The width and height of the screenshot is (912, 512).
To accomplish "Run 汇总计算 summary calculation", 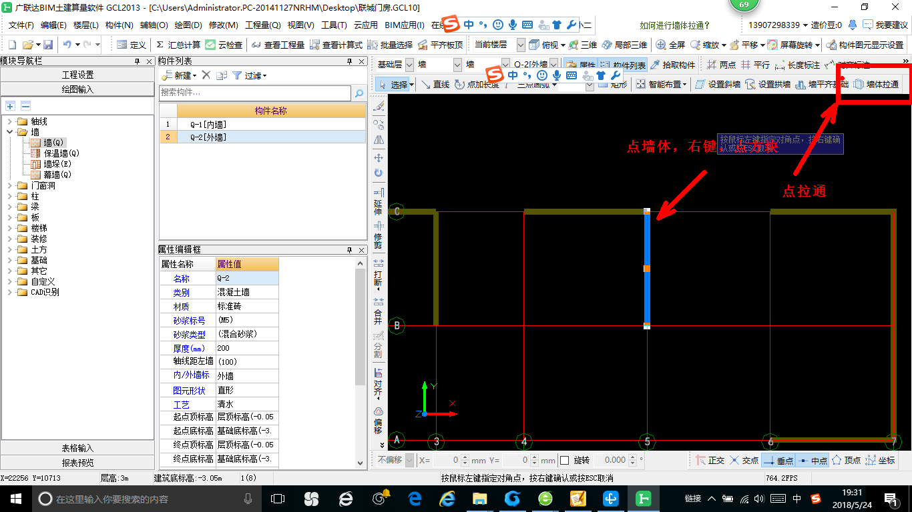I will [x=178, y=45].
